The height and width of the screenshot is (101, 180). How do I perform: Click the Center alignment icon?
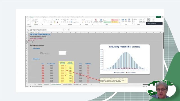[x=63, y=22]
